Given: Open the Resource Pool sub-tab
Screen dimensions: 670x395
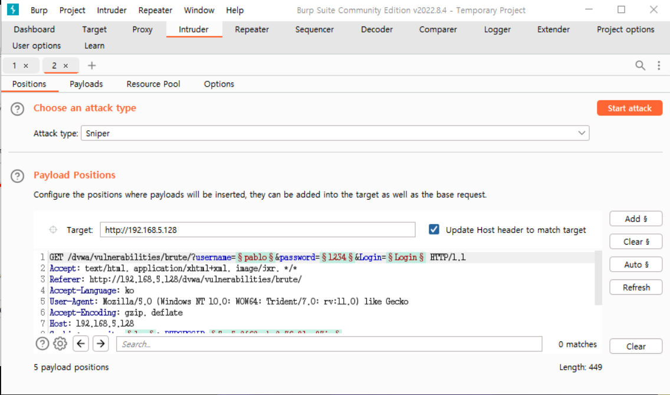Looking at the screenshot, I should [x=153, y=84].
